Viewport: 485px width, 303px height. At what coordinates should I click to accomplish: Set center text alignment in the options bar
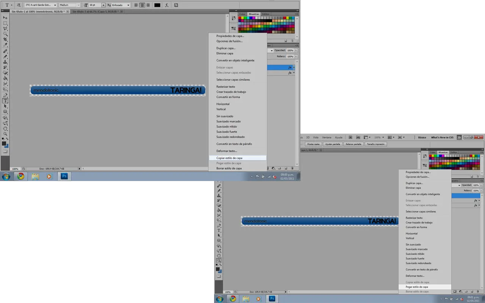142,5
